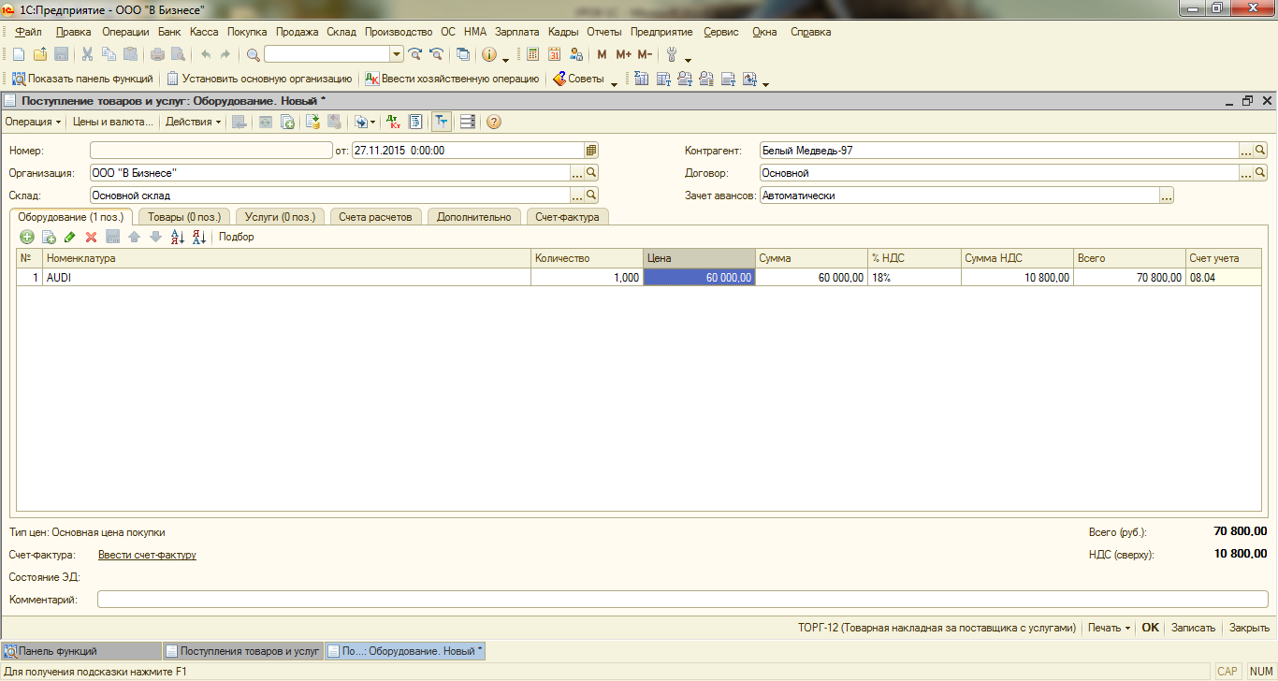This screenshot has height=681, width=1278.
Task: Click the Цены и валюта... button
Action: 112,122
